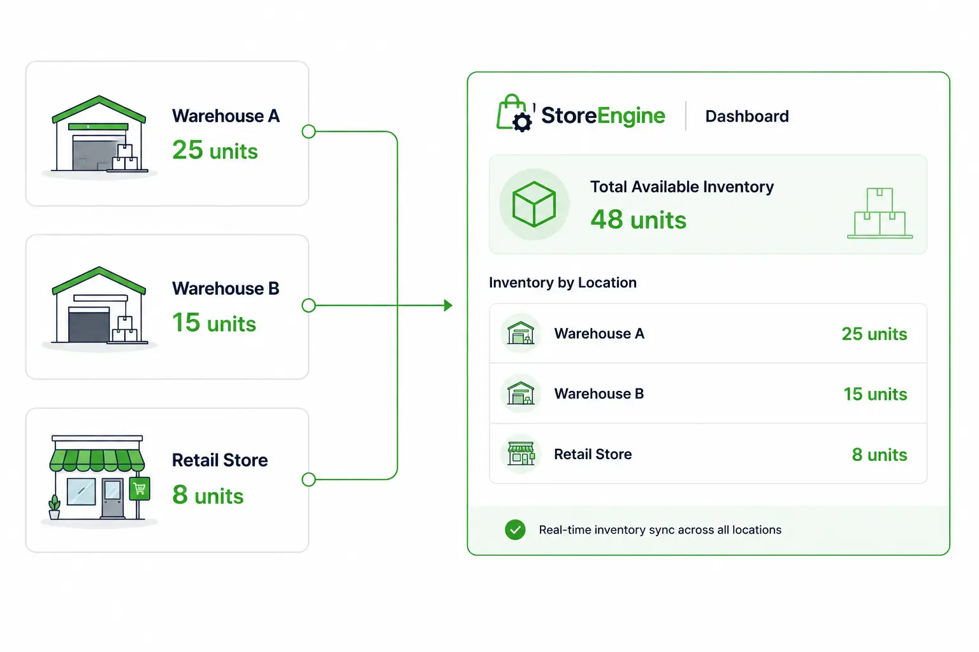This screenshot has width=979, height=652.
Task: Click '8 units' value in dashboard list
Action: (x=880, y=455)
